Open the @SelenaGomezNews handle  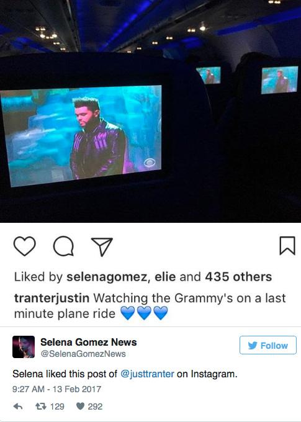tap(83, 354)
